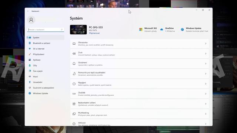Viewport: 237px width, 133px height.
Task: Click the Windows Update sidebar icon
Action: pos(30,93)
